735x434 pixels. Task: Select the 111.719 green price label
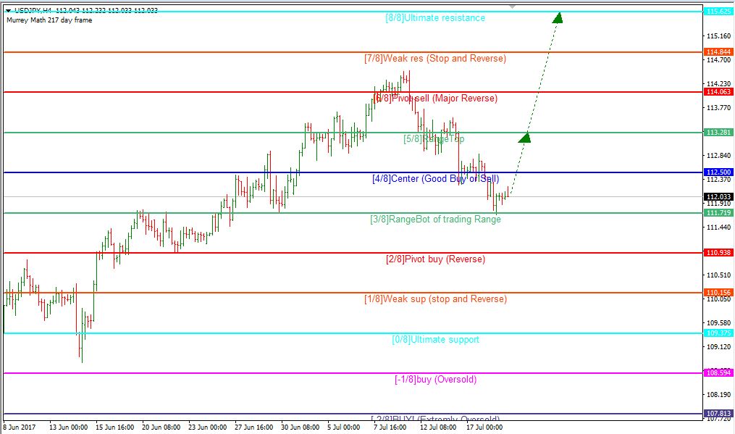click(718, 213)
